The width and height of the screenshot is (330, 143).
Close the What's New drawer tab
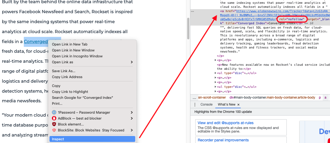[238, 104]
